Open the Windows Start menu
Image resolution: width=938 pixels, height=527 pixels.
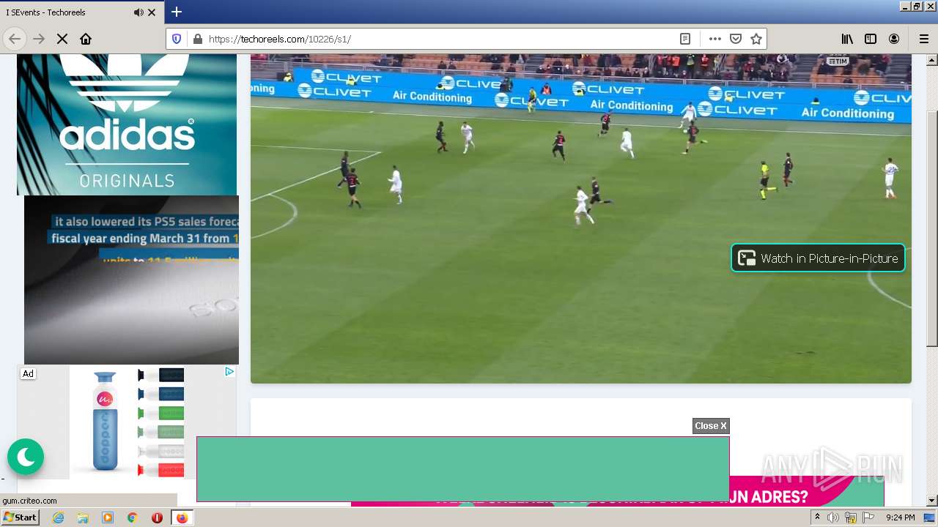[20, 517]
